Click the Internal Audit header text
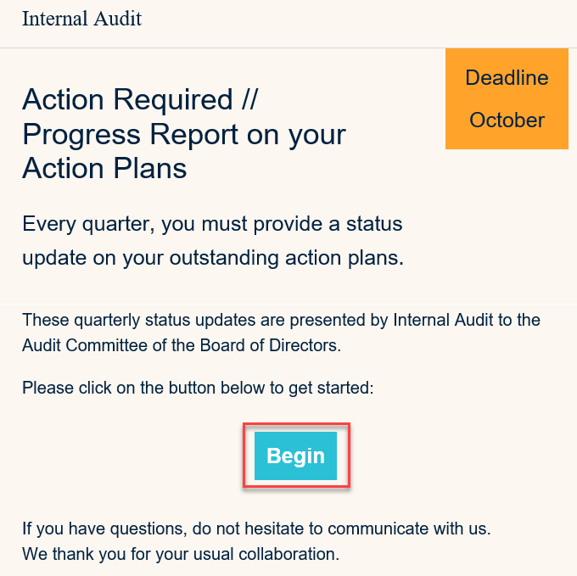This screenshot has width=577, height=576. 82,19
